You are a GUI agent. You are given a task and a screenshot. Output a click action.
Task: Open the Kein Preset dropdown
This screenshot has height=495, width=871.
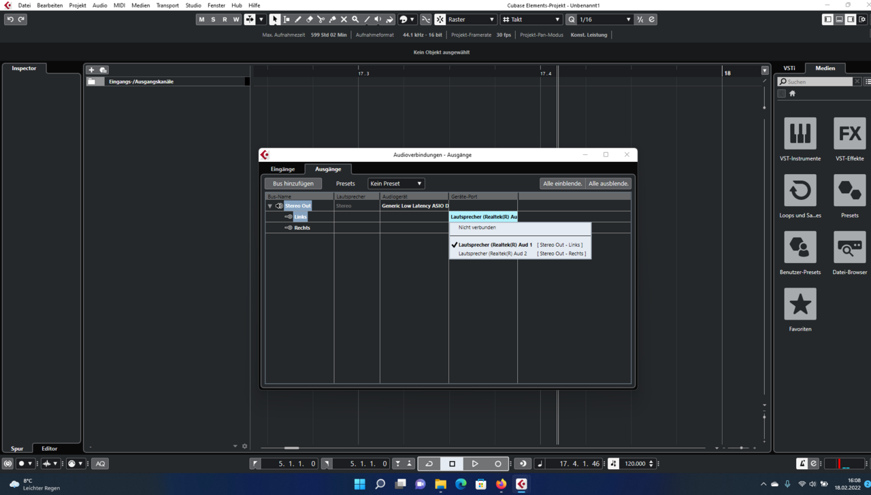396,184
